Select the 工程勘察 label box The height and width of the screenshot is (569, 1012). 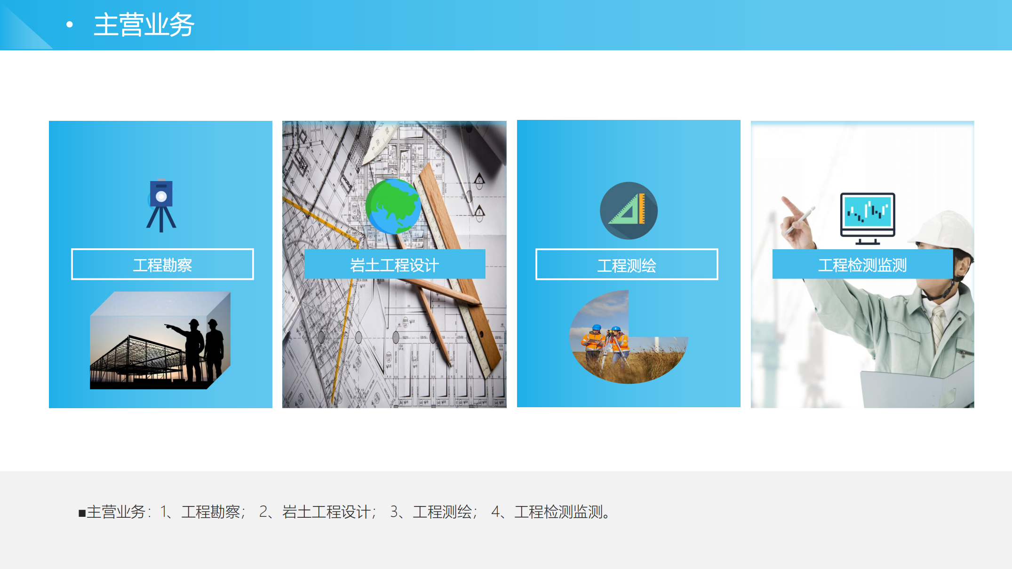162,264
